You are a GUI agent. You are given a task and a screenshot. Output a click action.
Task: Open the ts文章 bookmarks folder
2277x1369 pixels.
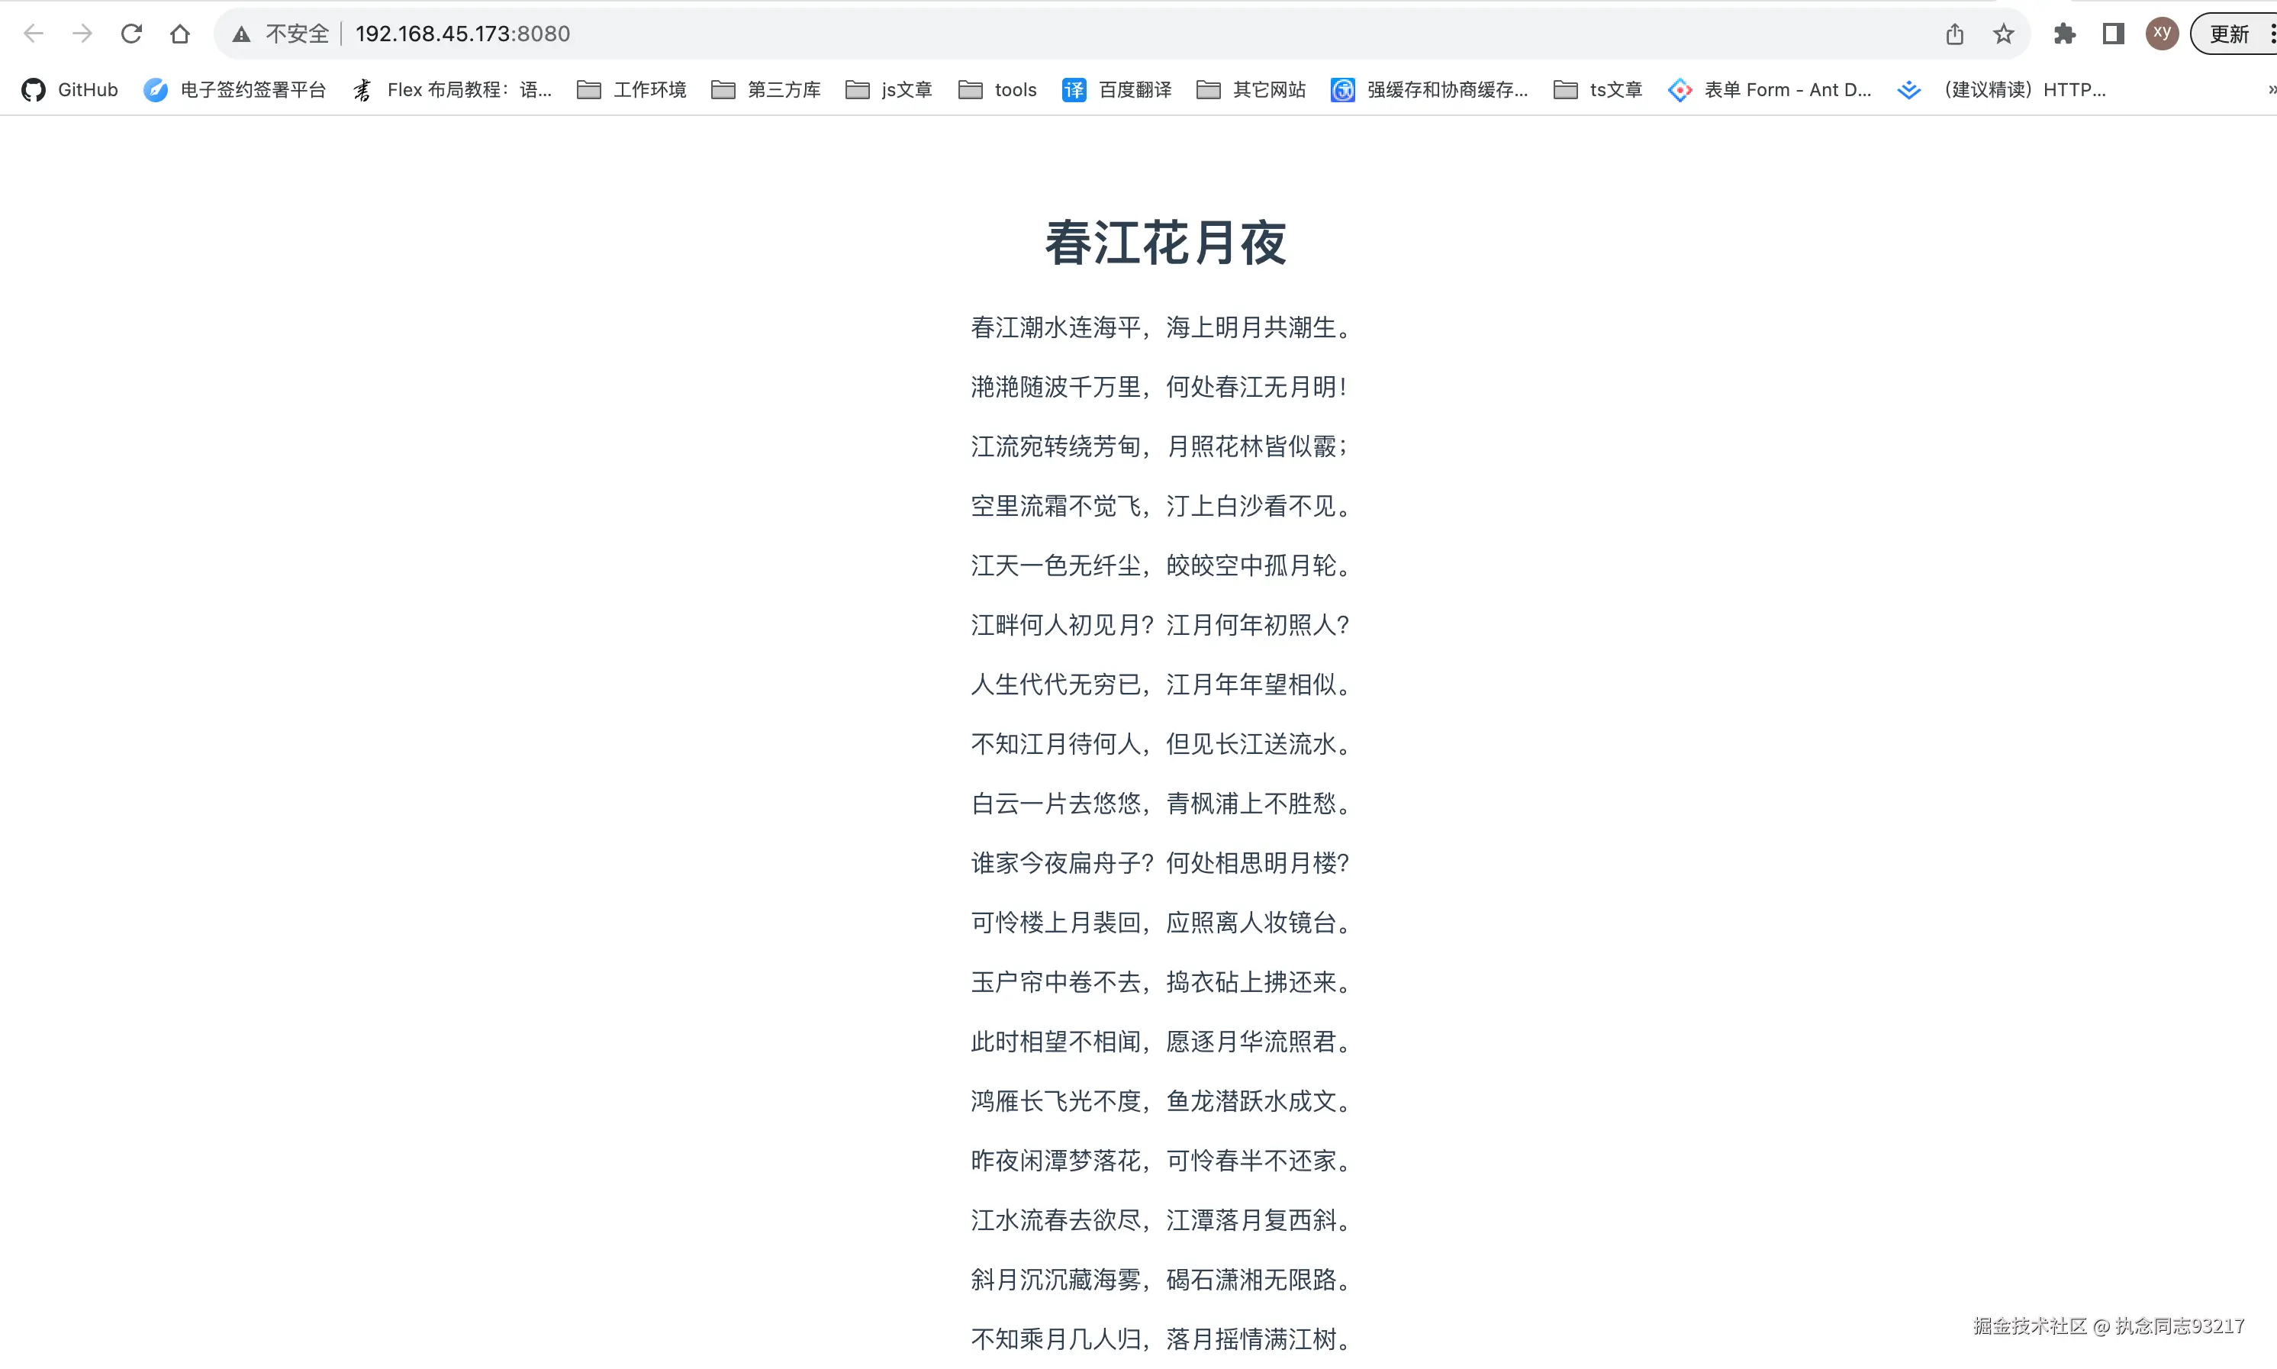1598,89
